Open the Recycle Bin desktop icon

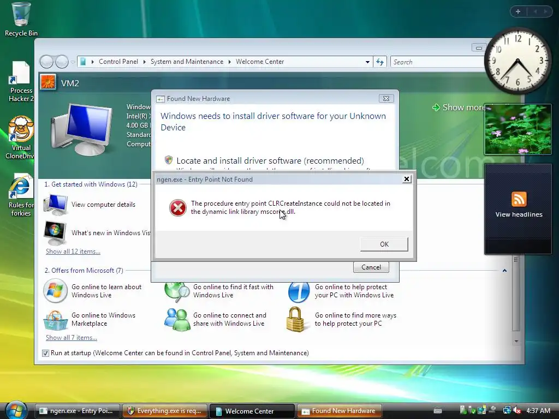[x=21, y=20]
